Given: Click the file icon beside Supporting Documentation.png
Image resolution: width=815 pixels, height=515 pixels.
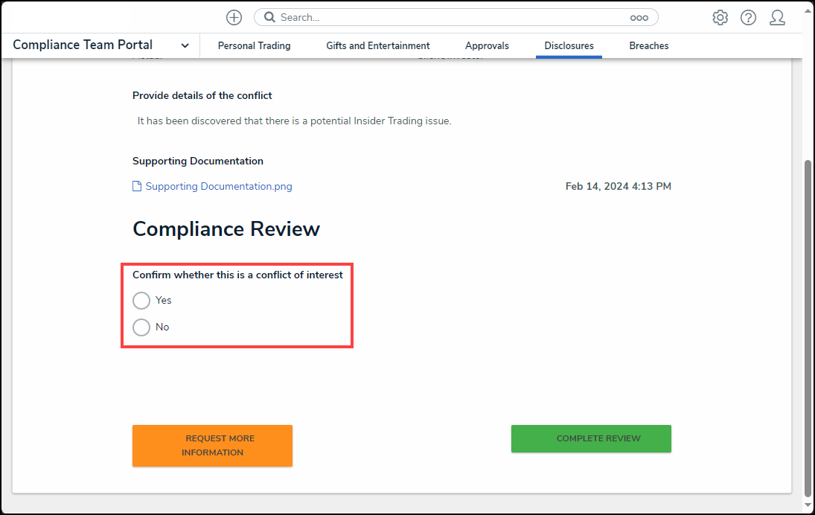Looking at the screenshot, I should 136,185.
